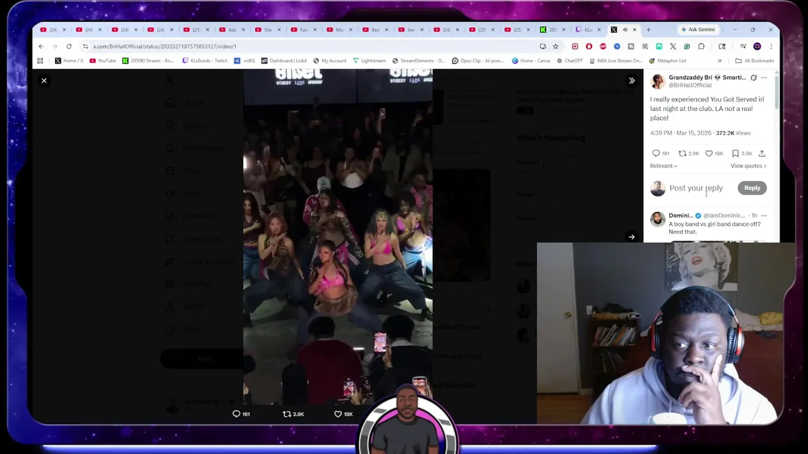Open the @BriHallOfficial handle link
The height and width of the screenshot is (454, 808).
click(690, 85)
